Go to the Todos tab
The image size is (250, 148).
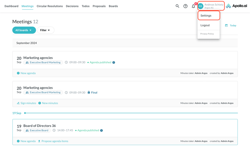(x=85, y=6)
